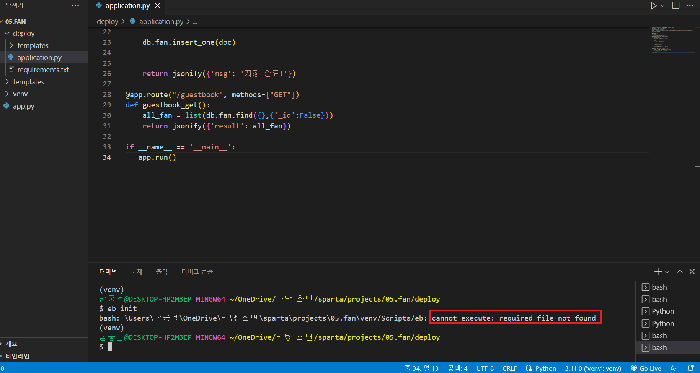Image resolution: width=700 pixels, height=373 pixels.
Task: Expand the 타임라인 timeline section
Action: [x=17, y=356]
